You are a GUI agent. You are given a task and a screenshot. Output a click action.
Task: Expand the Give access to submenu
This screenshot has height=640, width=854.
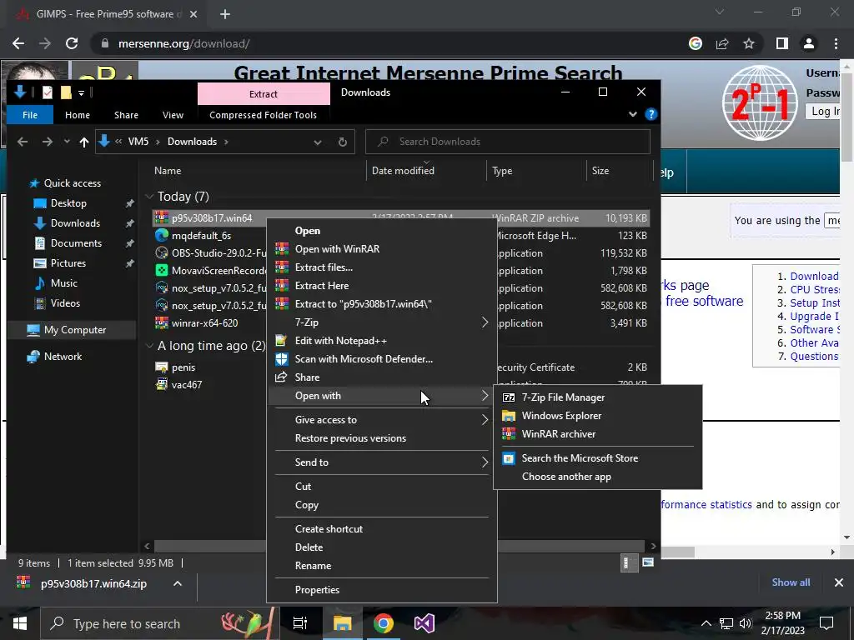[x=381, y=420]
